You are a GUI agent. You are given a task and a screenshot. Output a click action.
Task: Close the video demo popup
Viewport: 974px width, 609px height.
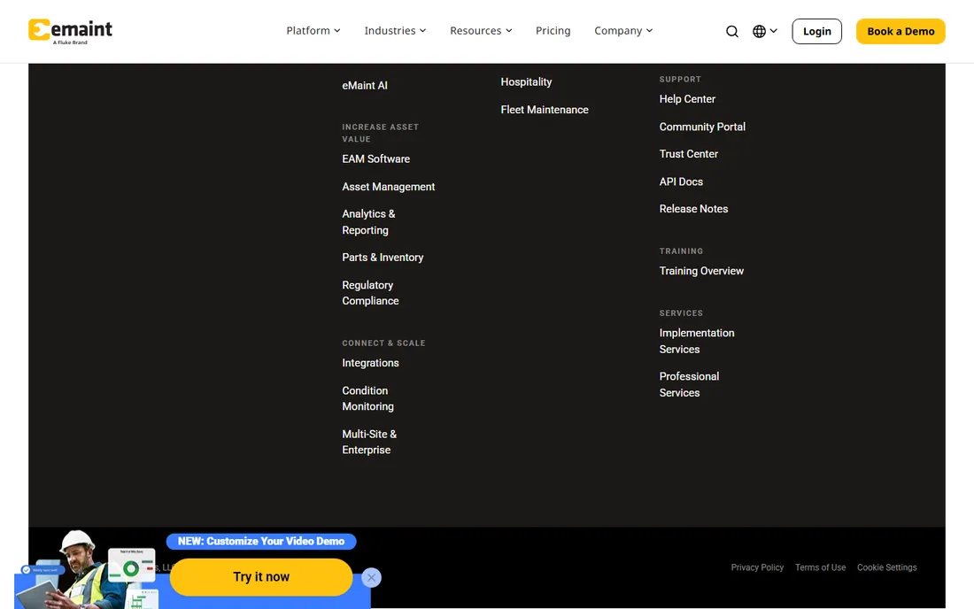tap(371, 577)
